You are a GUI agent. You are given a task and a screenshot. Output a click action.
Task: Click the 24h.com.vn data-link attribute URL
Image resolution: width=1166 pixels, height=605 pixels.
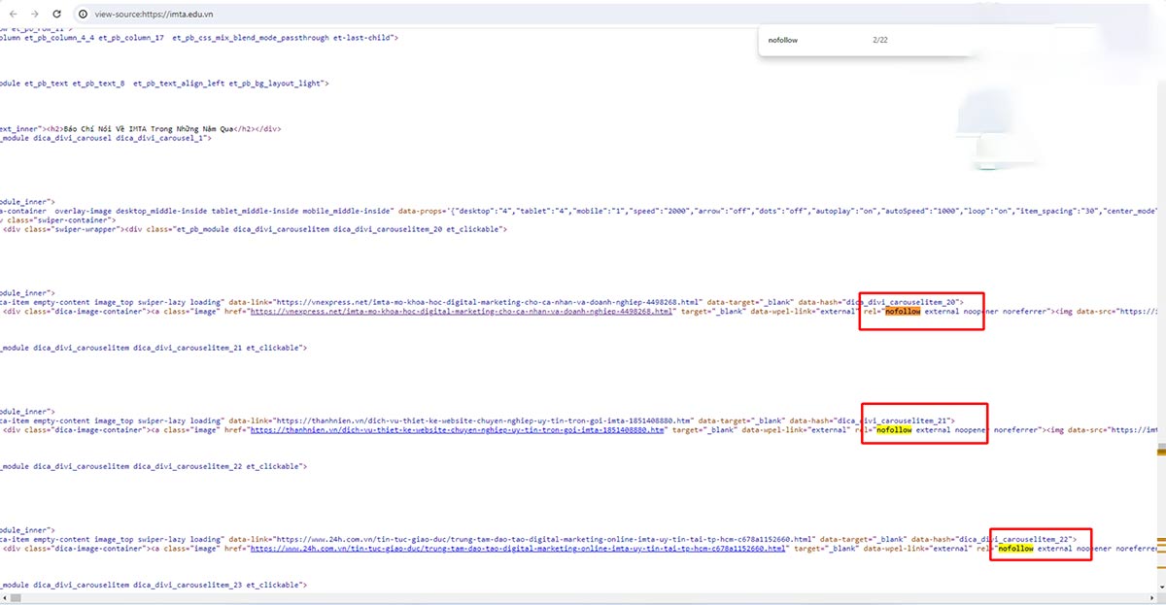(545, 539)
